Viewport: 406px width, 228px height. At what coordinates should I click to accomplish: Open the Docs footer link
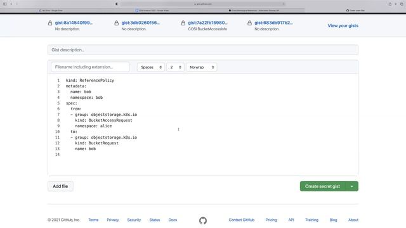(x=173, y=220)
